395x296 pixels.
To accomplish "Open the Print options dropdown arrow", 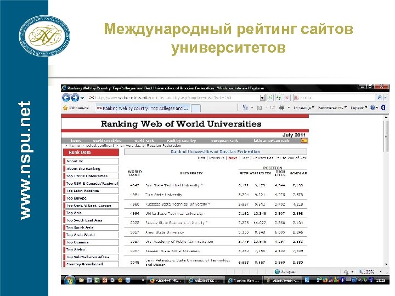I will point(289,108).
